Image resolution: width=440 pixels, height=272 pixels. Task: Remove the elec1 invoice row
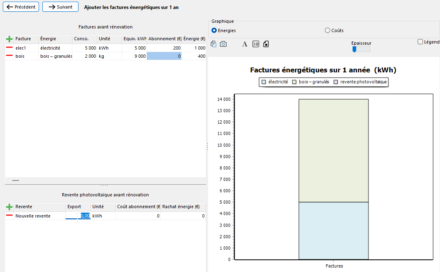[x=9, y=48]
